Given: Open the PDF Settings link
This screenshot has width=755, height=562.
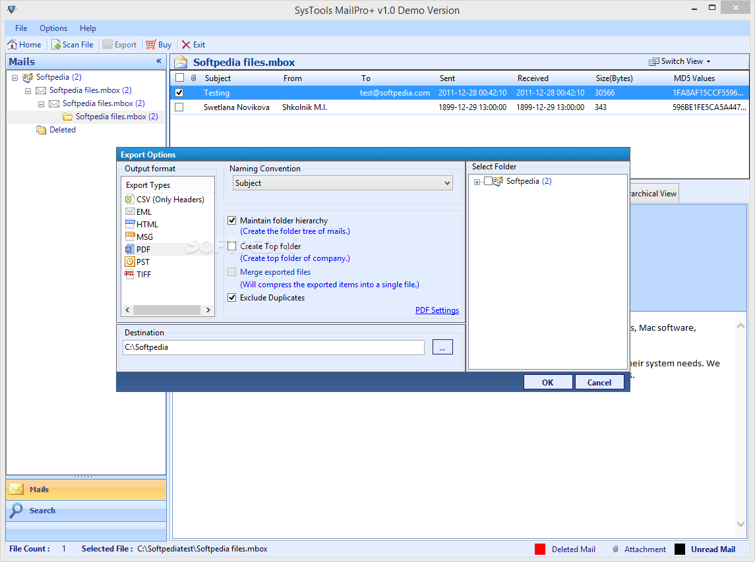Looking at the screenshot, I should [x=437, y=310].
